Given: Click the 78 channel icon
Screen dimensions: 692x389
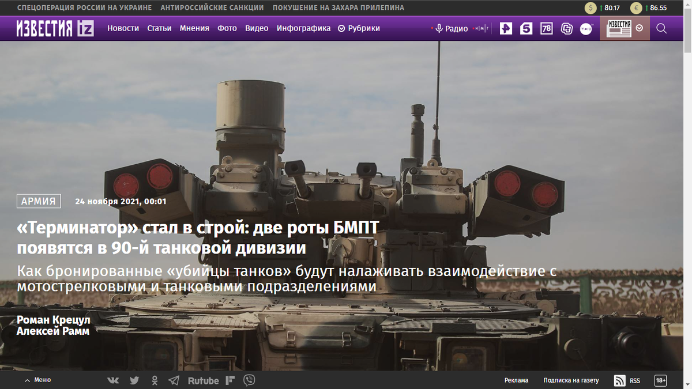Looking at the screenshot, I should tap(546, 28).
